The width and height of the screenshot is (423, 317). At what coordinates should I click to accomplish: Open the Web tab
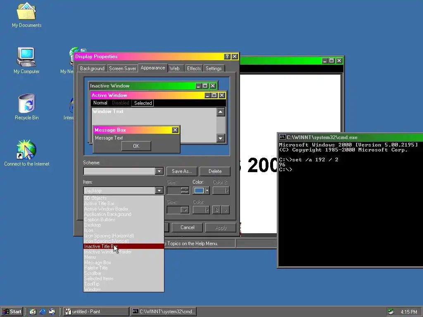[x=175, y=69]
